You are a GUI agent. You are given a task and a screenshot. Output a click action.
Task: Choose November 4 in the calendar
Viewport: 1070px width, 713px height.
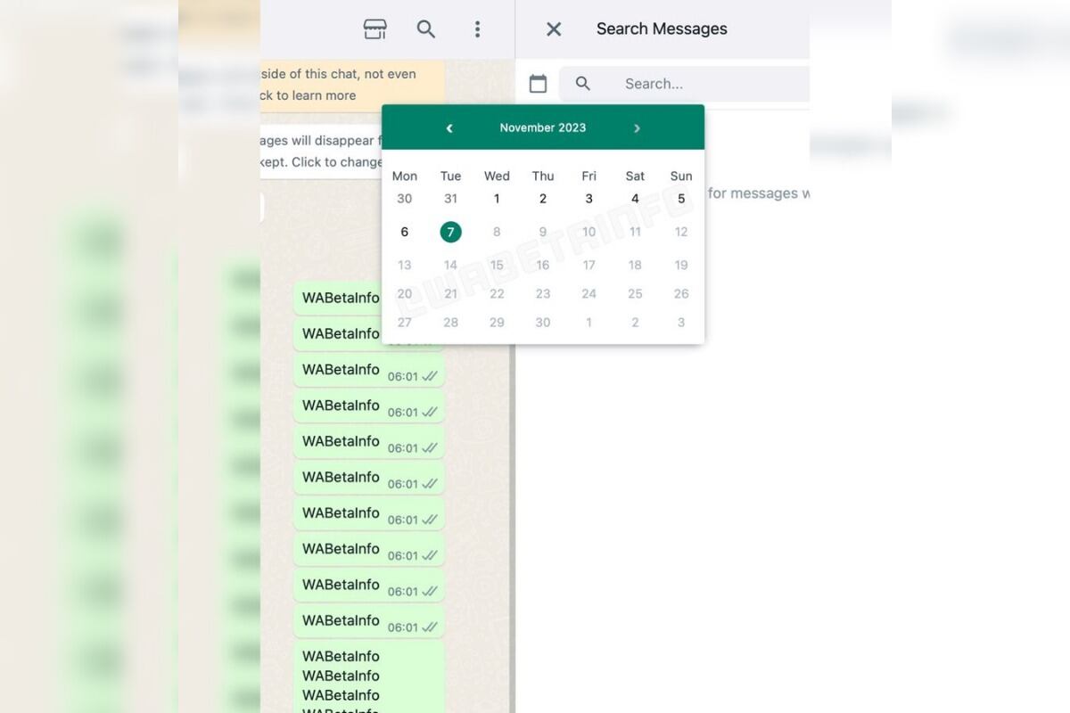click(x=635, y=199)
